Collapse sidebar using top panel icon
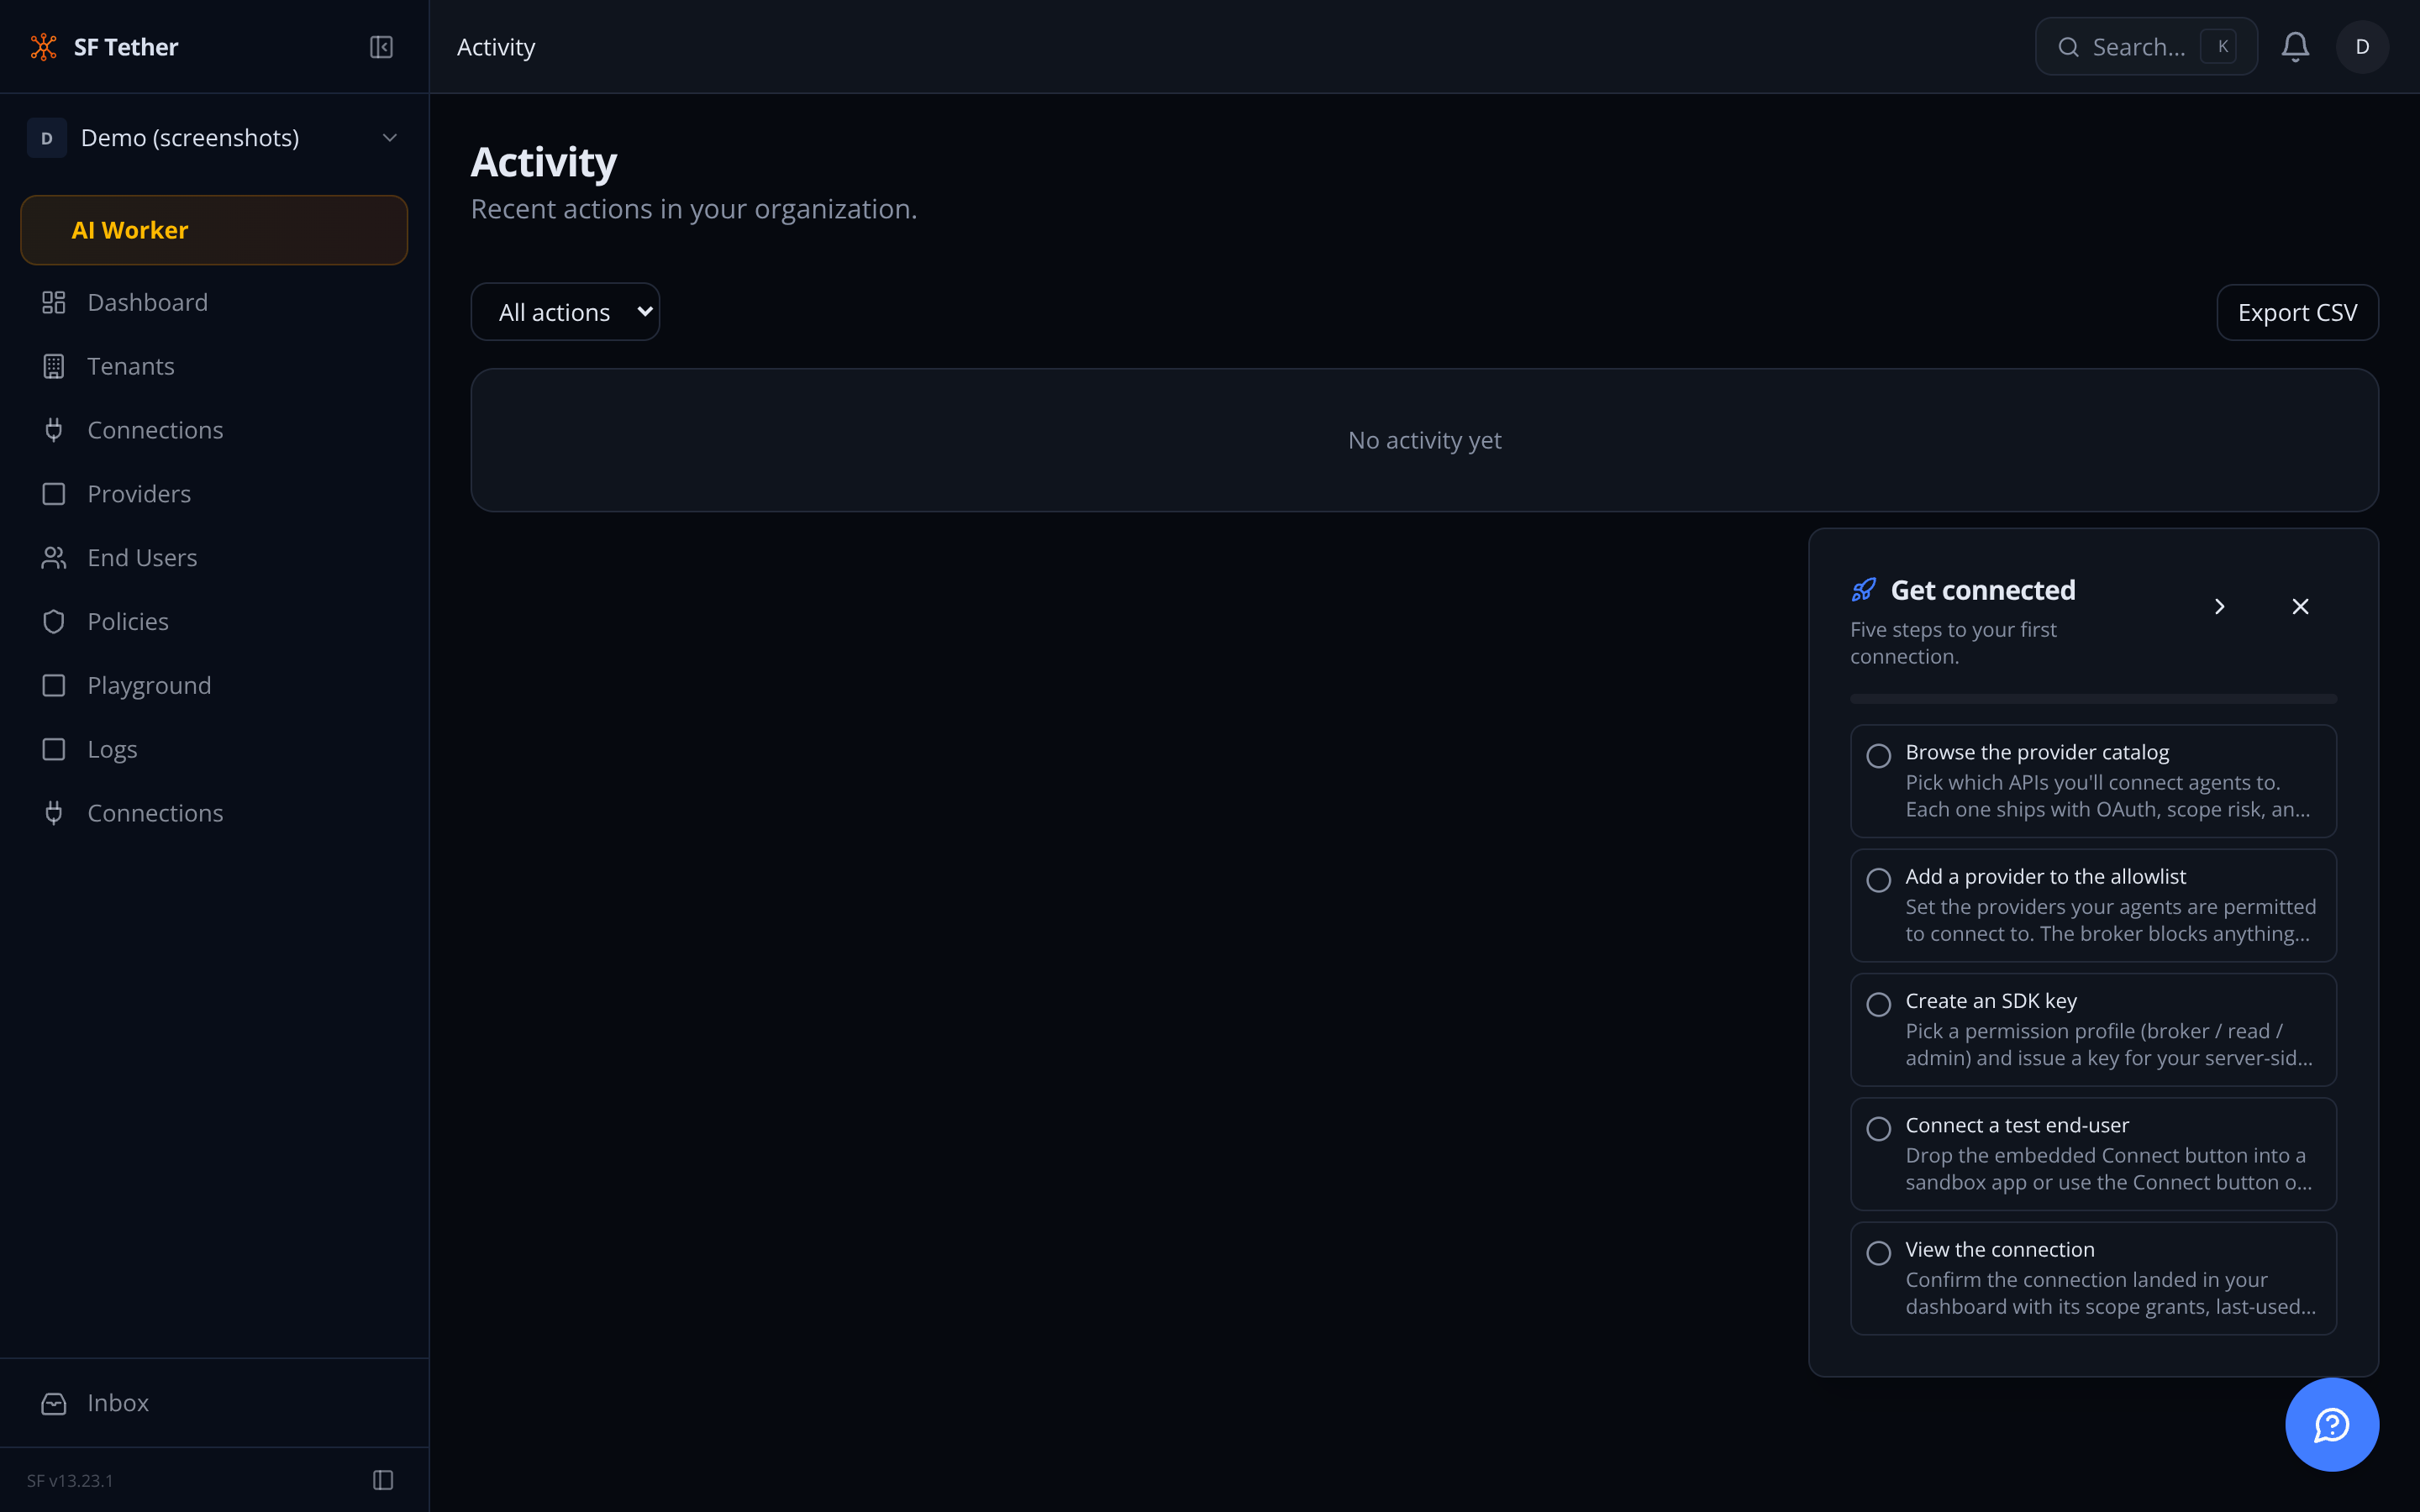The image size is (2420, 1512). 381,47
